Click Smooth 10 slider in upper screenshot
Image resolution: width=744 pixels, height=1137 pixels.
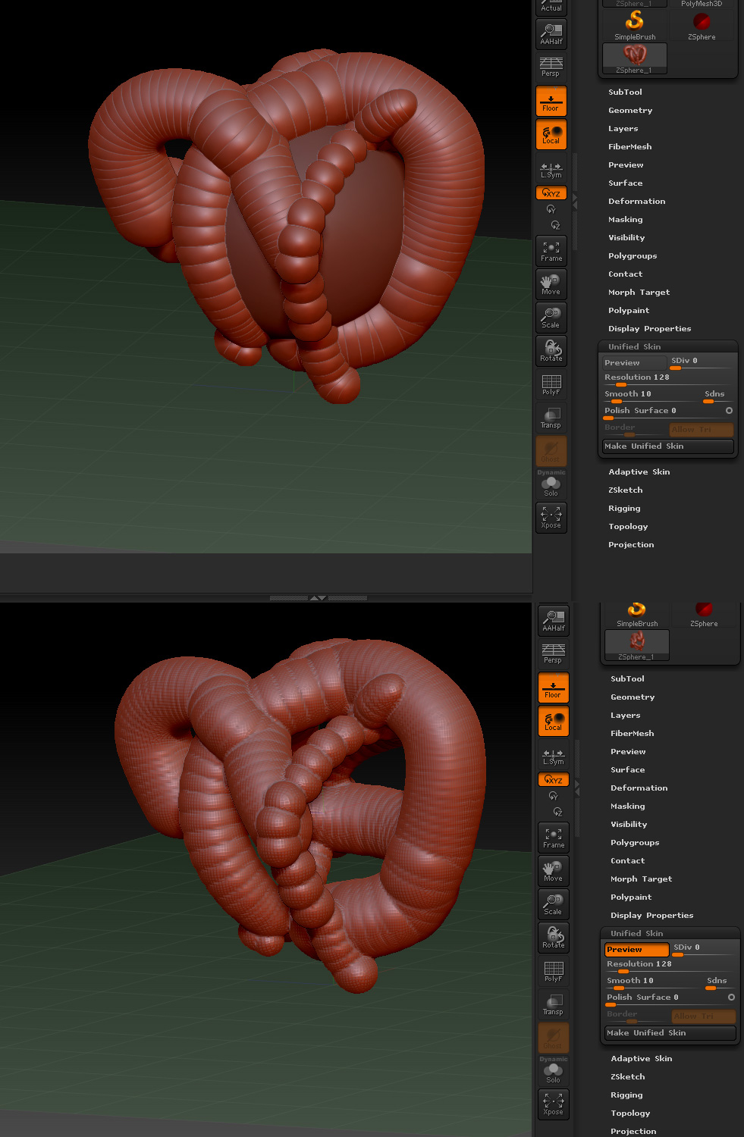(x=651, y=395)
